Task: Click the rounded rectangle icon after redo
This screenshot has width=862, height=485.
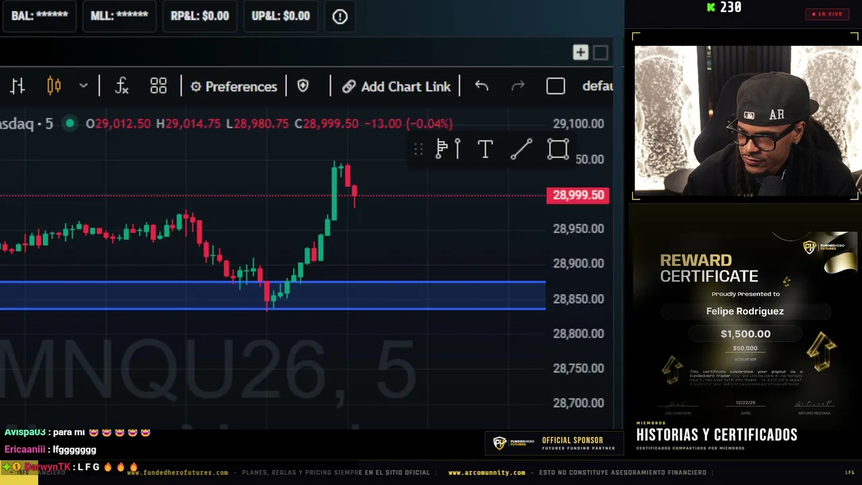Action: (x=556, y=86)
